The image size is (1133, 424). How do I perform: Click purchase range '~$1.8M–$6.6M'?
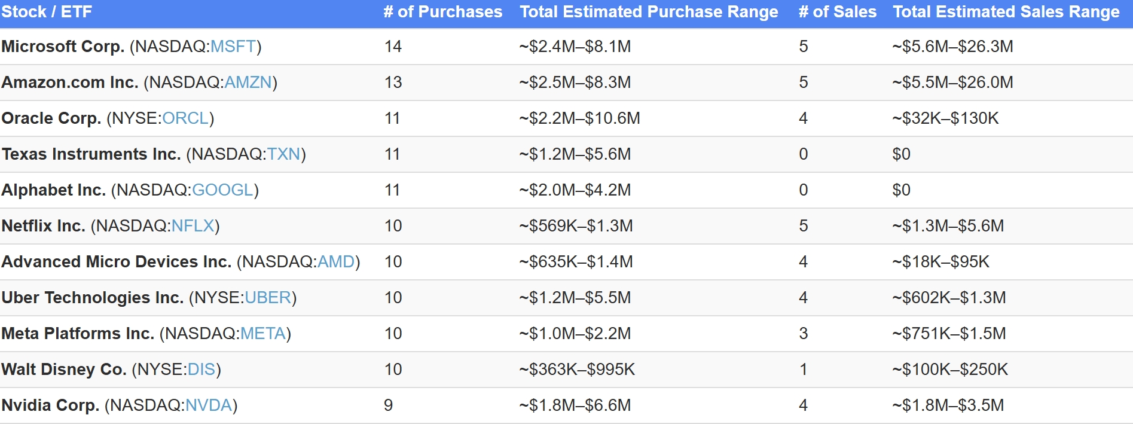click(x=575, y=405)
